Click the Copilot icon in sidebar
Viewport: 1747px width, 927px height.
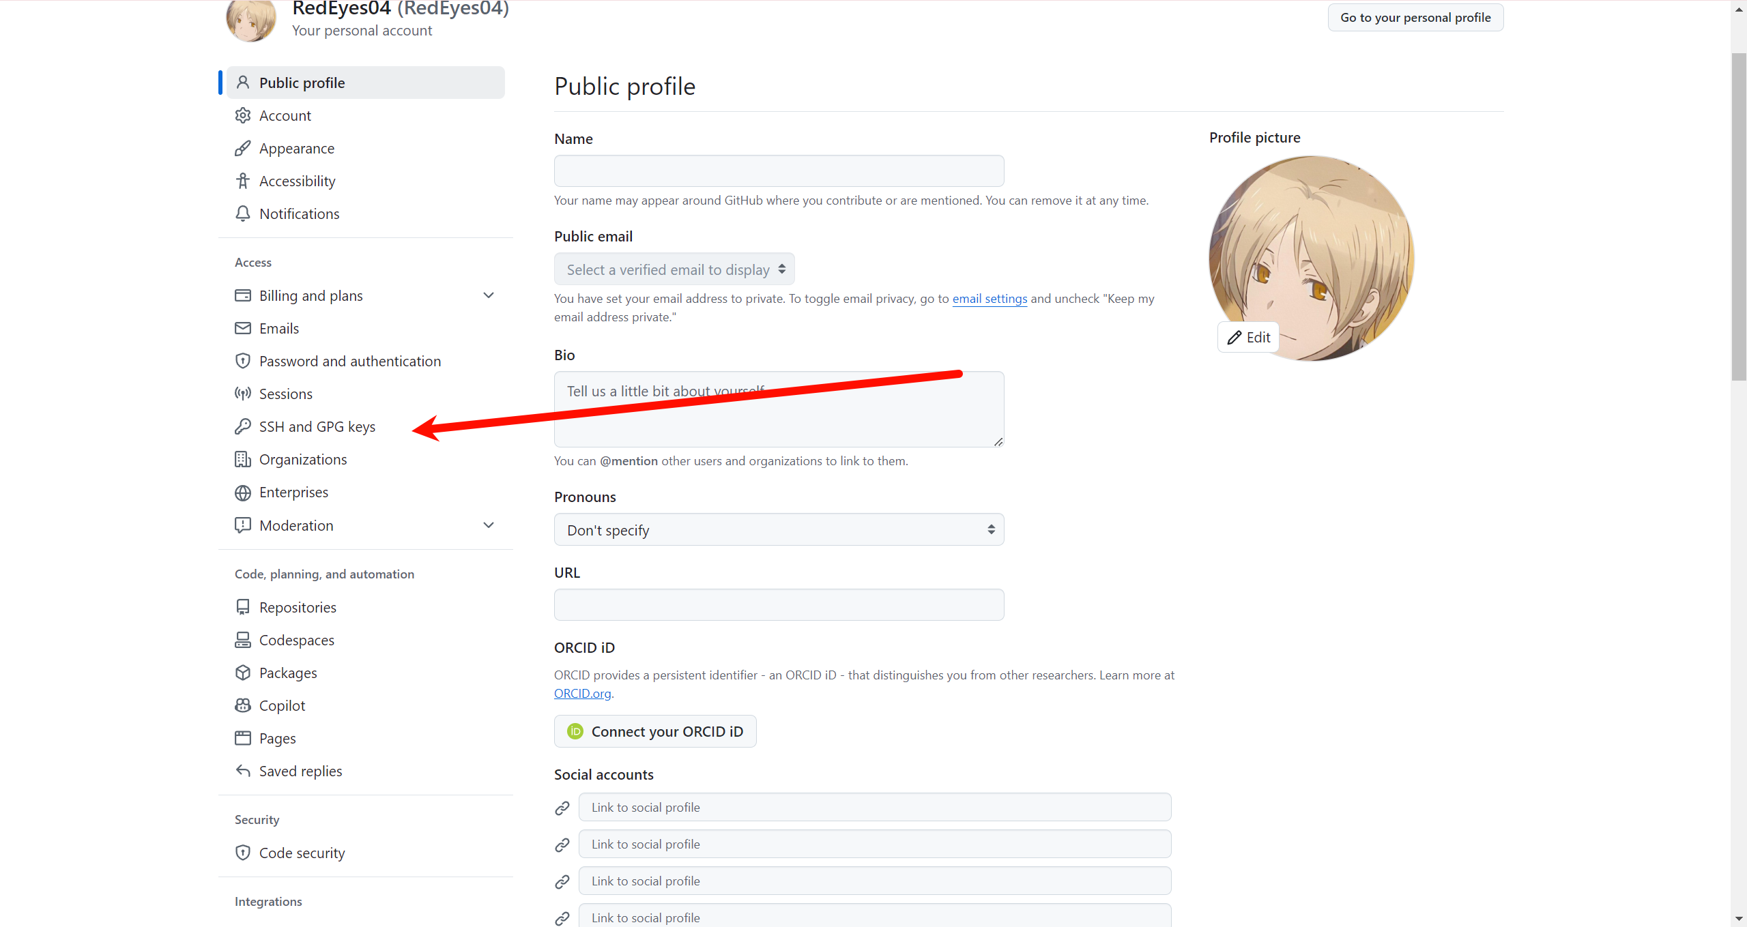[x=243, y=705]
